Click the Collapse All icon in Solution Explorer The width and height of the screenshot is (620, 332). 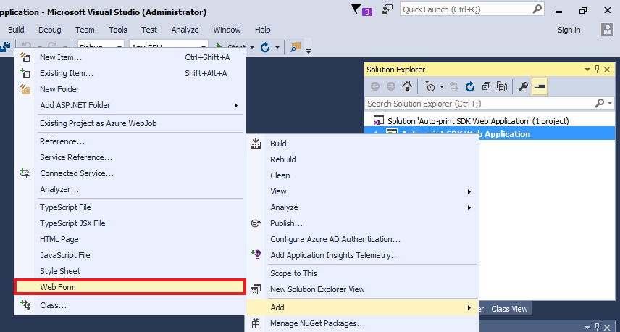(486, 87)
